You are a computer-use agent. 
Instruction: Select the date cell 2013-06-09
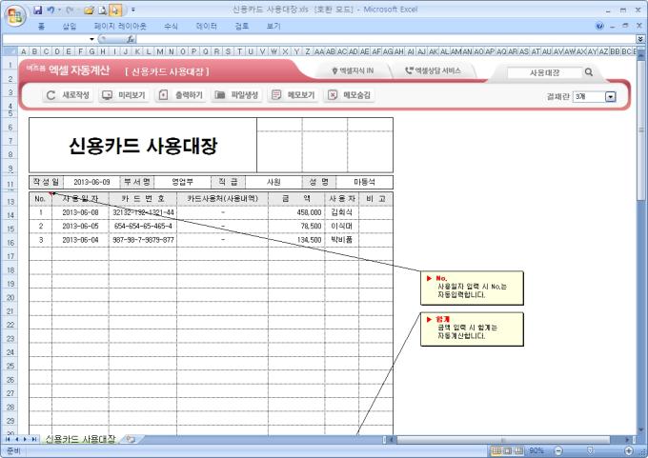[91, 182]
